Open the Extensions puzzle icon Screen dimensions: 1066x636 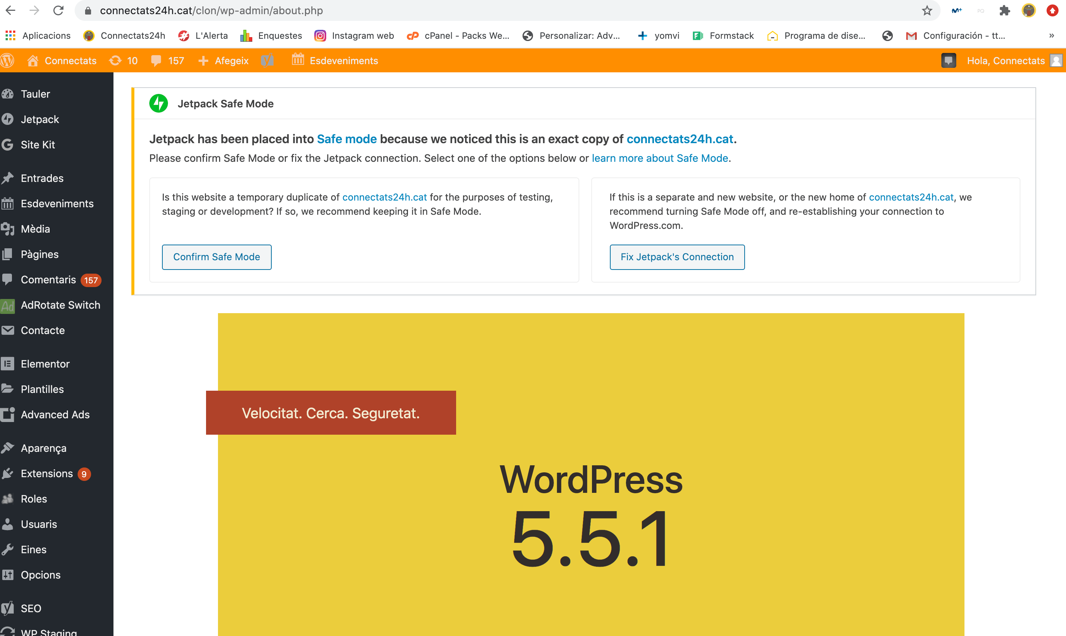(x=1005, y=10)
